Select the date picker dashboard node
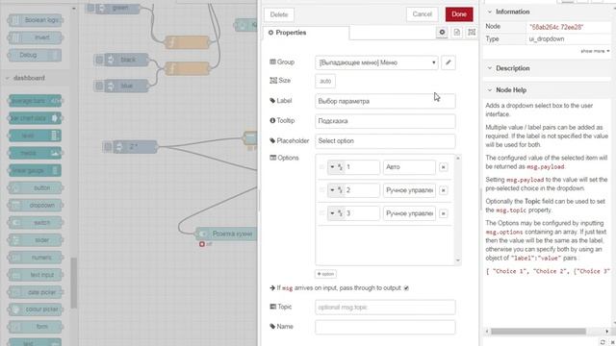Screen dimensions: 616x346 pos(36,292)
